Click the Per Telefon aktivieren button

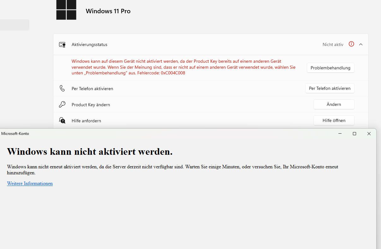330,88
